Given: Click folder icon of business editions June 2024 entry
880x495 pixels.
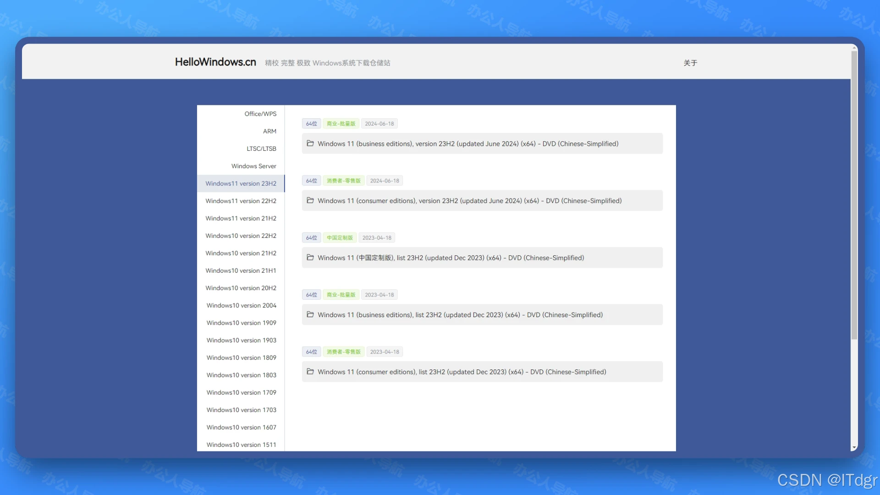Looking at the screenshot, I should tap(310, 143).
